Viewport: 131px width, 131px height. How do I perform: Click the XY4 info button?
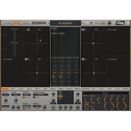point(83,59)
